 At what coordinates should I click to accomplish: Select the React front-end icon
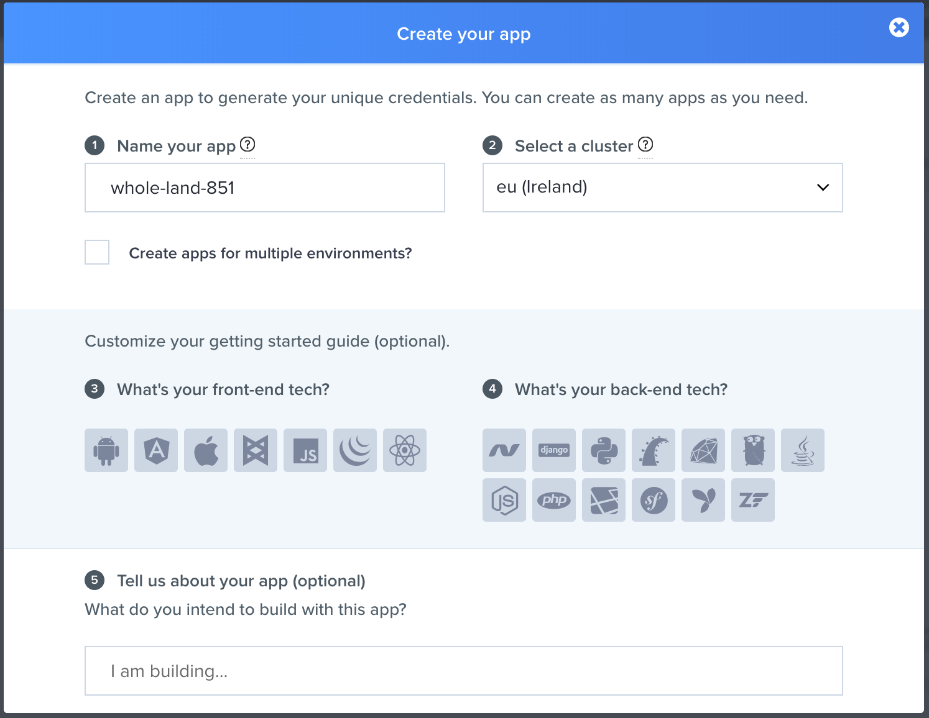click(x=405, y=450)
